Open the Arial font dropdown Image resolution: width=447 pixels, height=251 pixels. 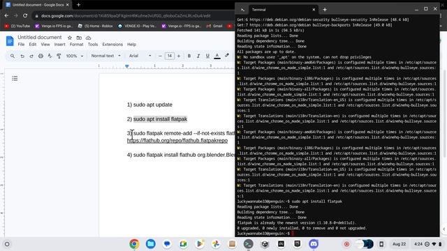[140, 56]
